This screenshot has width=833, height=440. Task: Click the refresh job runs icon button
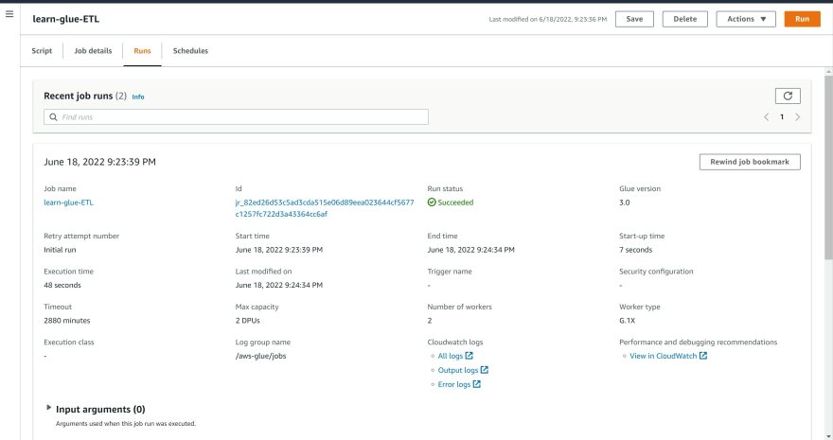[788, 97]
